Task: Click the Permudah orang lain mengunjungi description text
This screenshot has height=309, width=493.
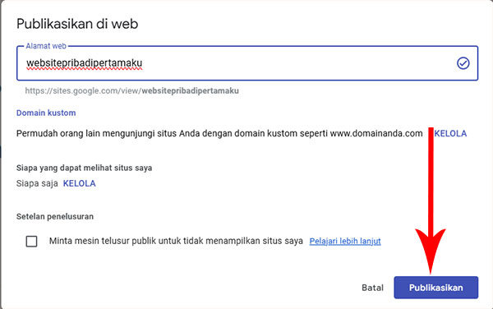Action: [x=219, y=134]
